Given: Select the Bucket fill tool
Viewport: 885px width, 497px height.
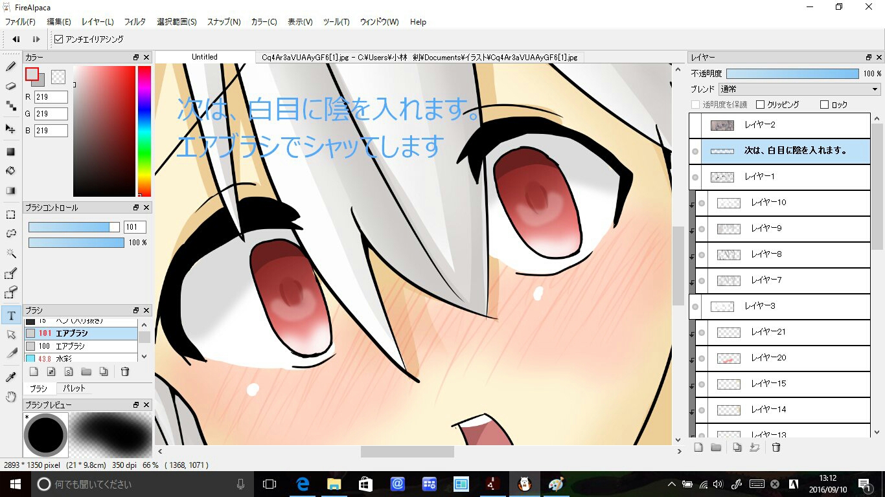Looking at the screenshot, I should [11, 171].
